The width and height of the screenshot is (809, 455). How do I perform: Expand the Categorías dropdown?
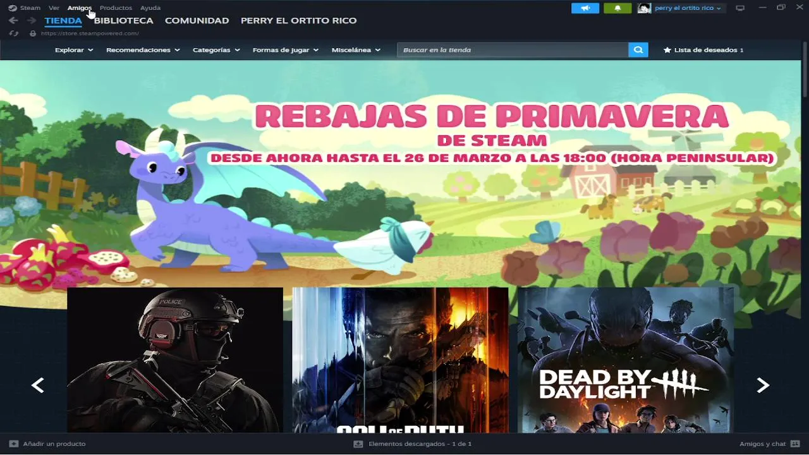(216, 50)
